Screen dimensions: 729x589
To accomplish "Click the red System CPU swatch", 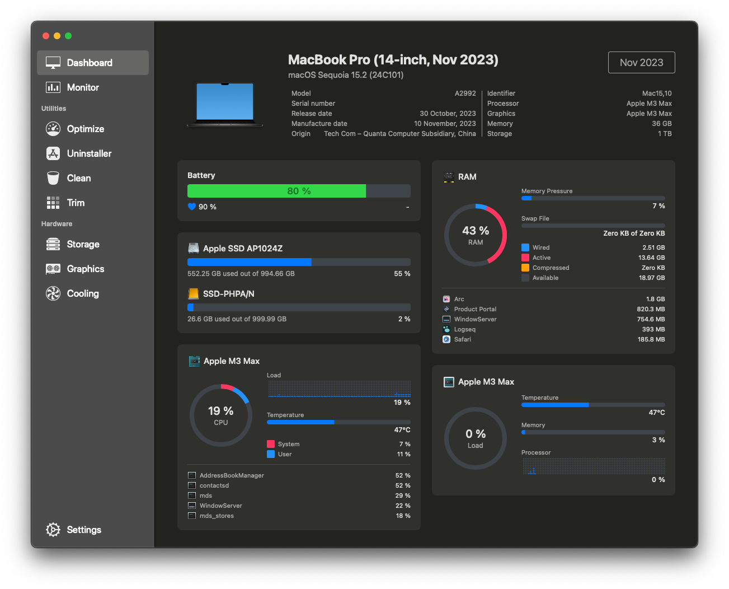I will (271, 444).
